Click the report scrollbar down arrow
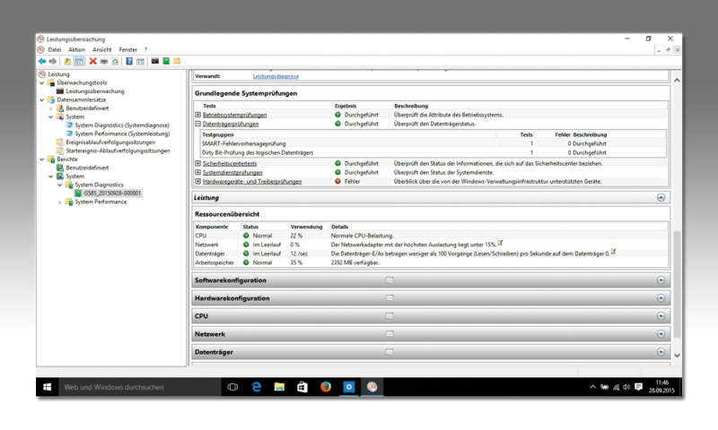The width and height of the screenshot is (718, 430). [x=677, y=355]
